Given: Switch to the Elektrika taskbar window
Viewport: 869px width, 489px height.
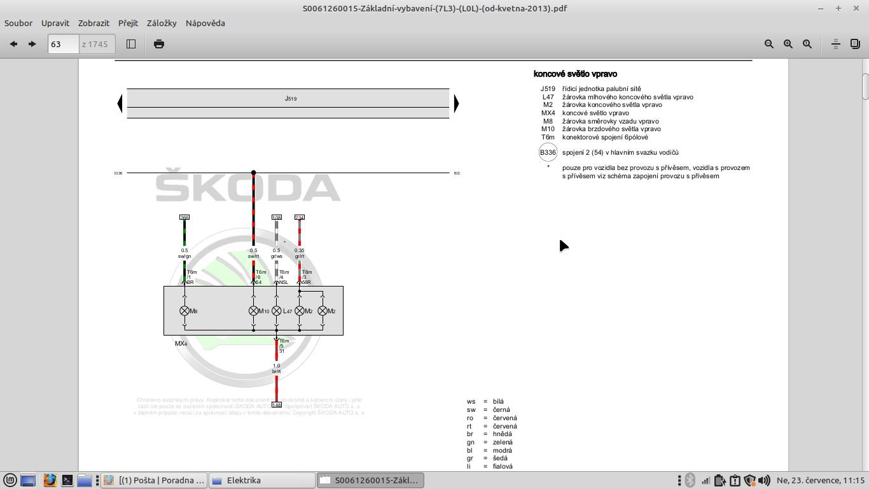Looking at the screenshot, I should click(x=261, y=480).
